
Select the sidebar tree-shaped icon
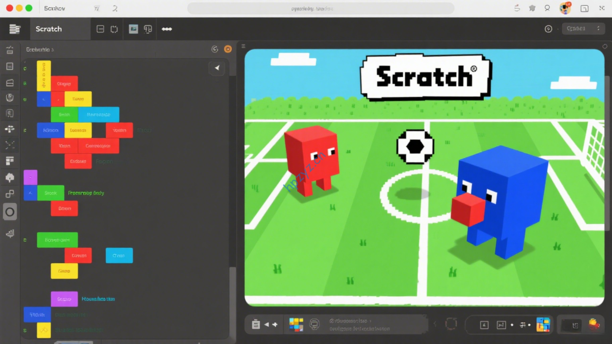coord(10,178)
